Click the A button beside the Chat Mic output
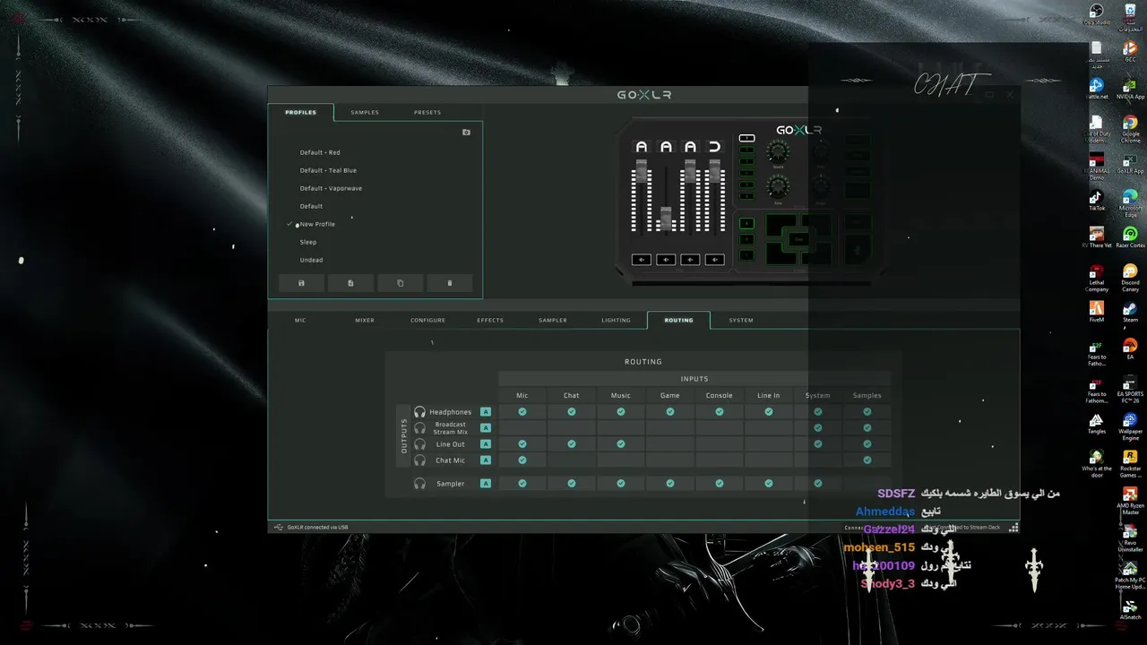The height and width of the screenshot is (645, 1147). pos(486,460)
